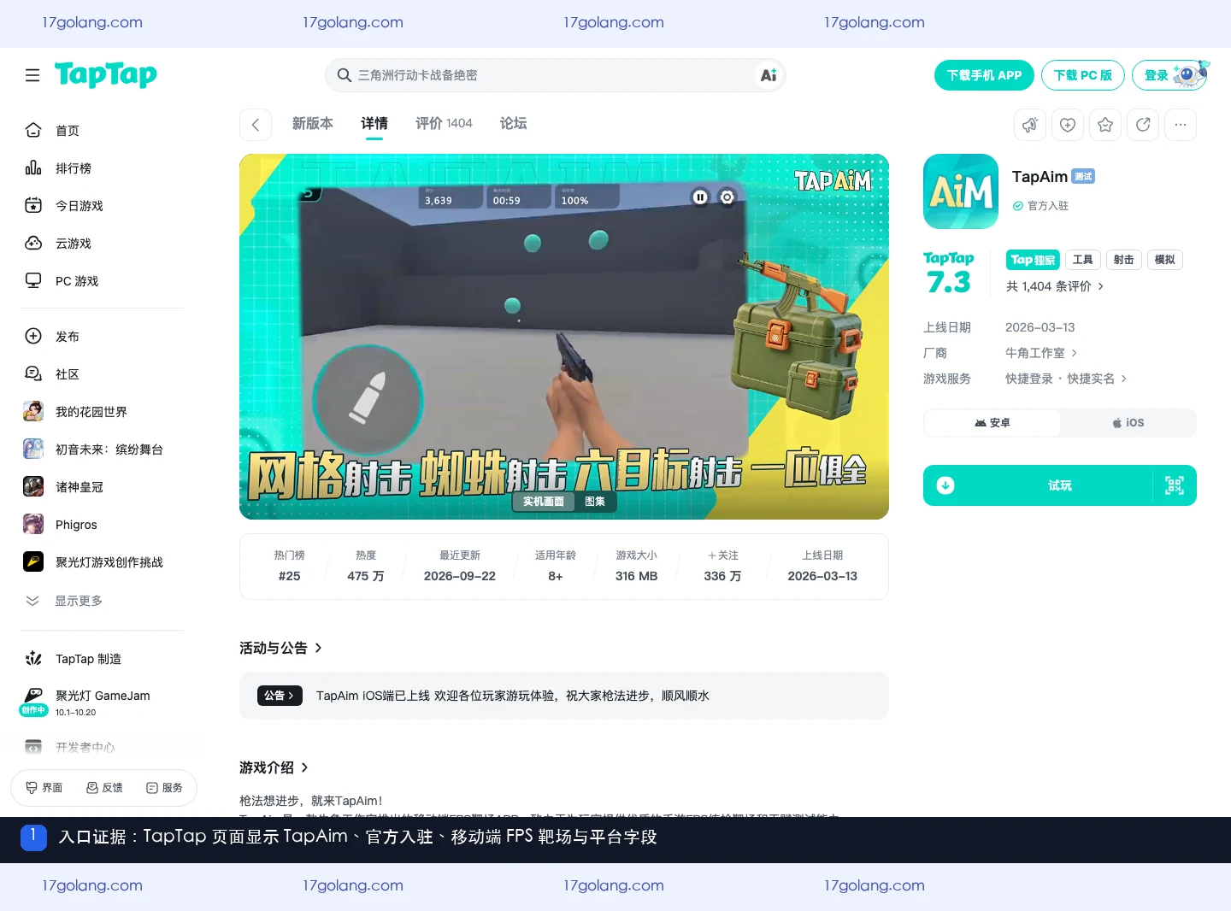Click the announcement megaphone icon
Screen dimensions: 1231x911
click(1030, 125)
